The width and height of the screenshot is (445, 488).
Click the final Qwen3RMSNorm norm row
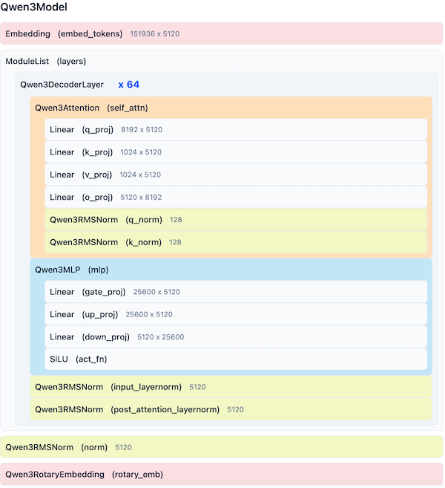(221, 447)
